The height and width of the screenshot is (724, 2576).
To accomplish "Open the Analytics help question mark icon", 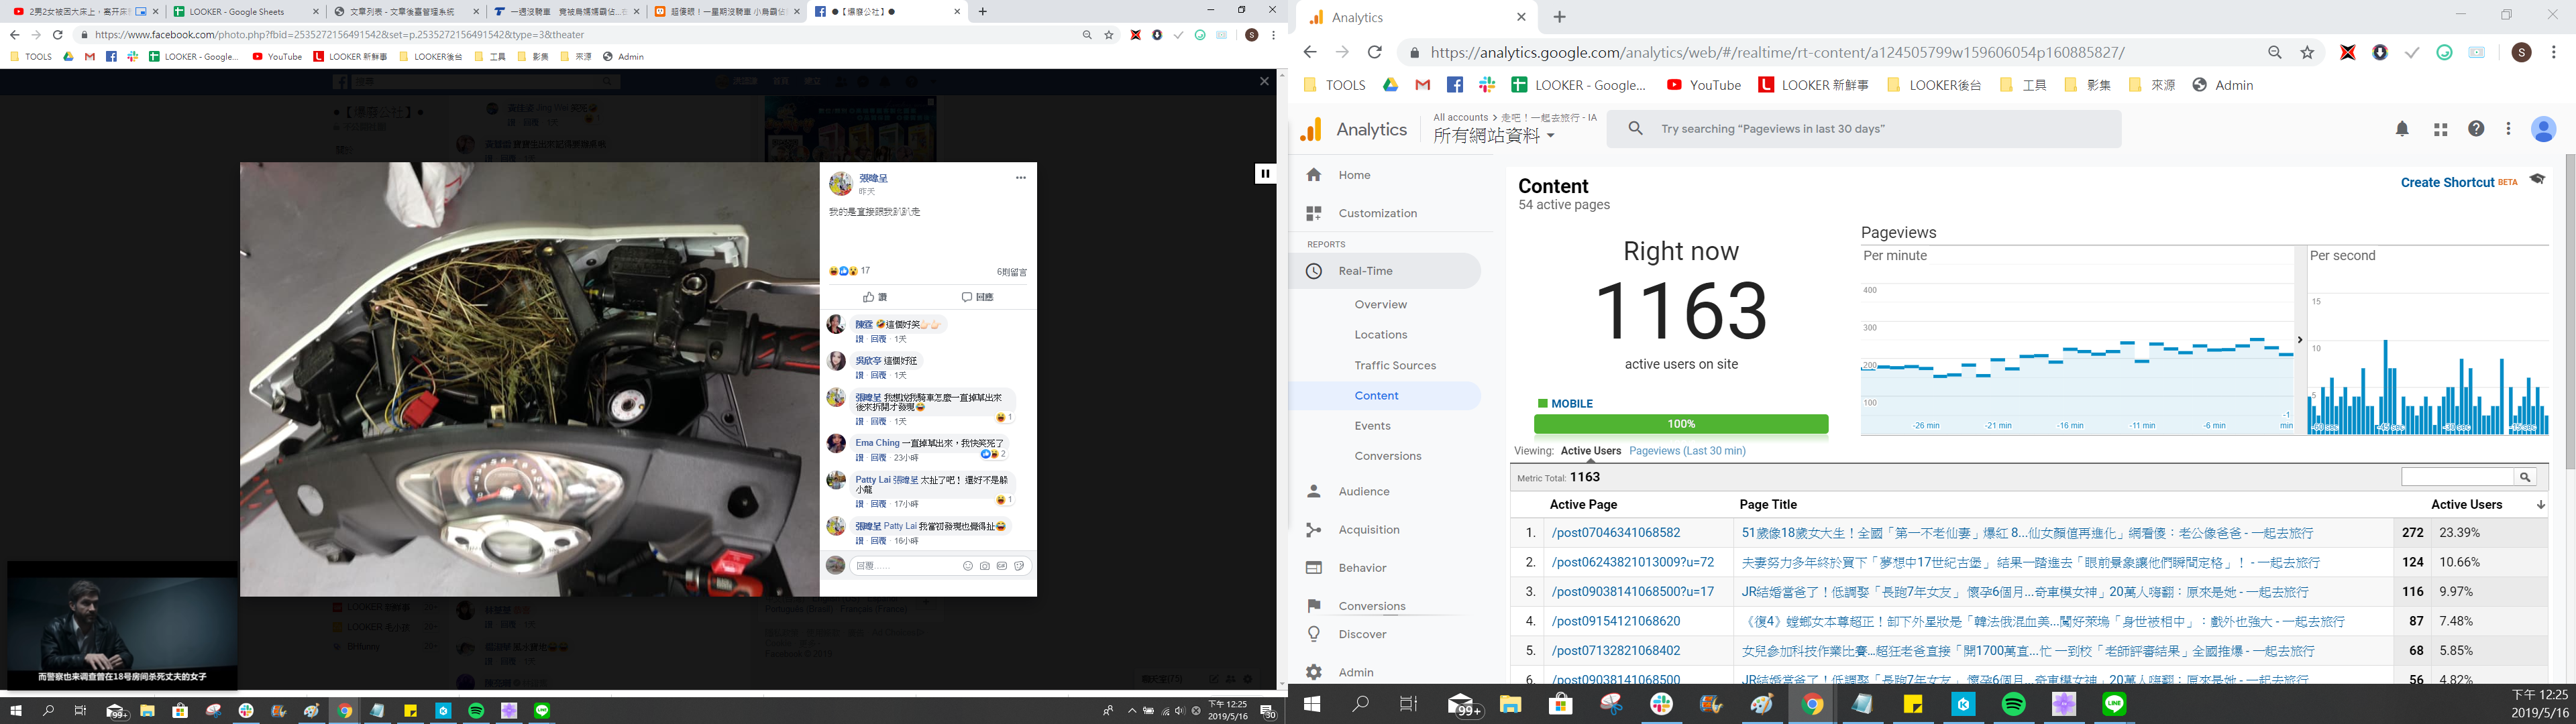I will (x=2476, y=128).
